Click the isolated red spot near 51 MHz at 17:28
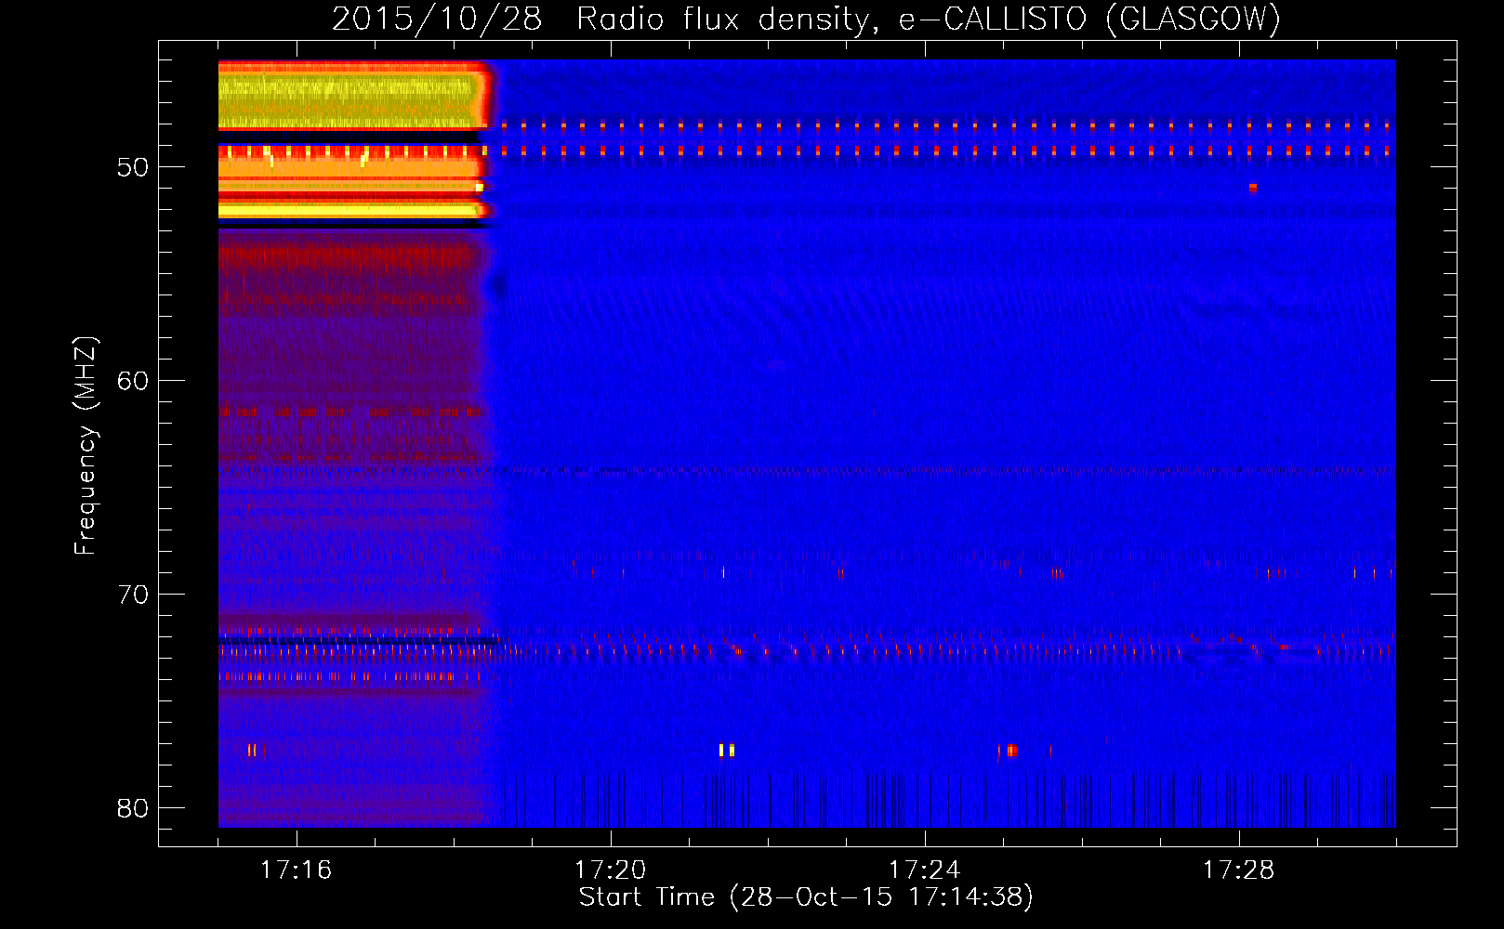 click(1253, 188)
